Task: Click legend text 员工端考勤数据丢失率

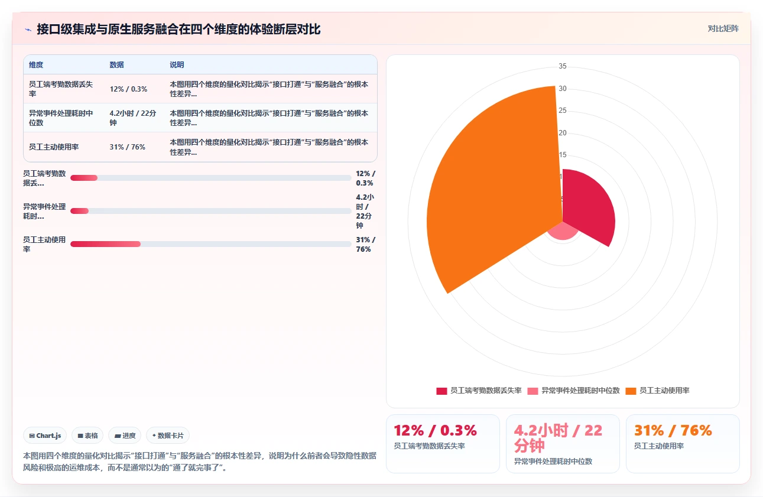Action: pyautogui.click(x=486, y=391)
